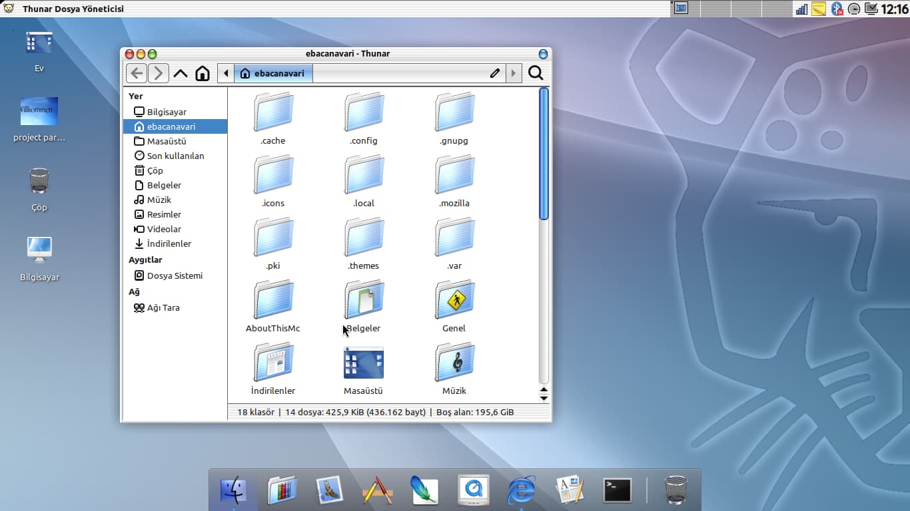Select İndirilenler in the sidebar

(169, 244)
